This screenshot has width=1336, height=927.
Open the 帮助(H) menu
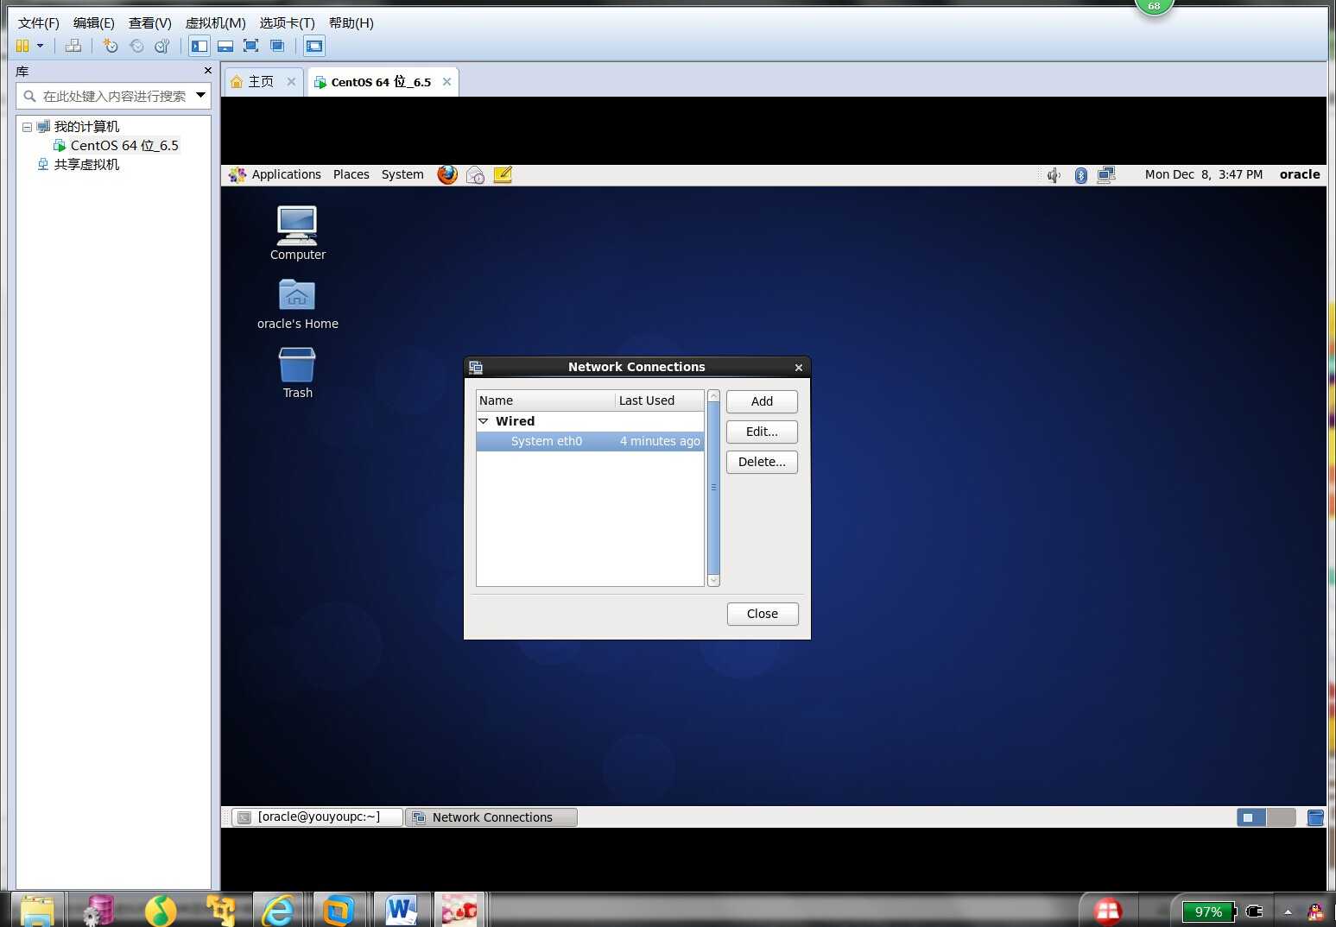(351, 22)
